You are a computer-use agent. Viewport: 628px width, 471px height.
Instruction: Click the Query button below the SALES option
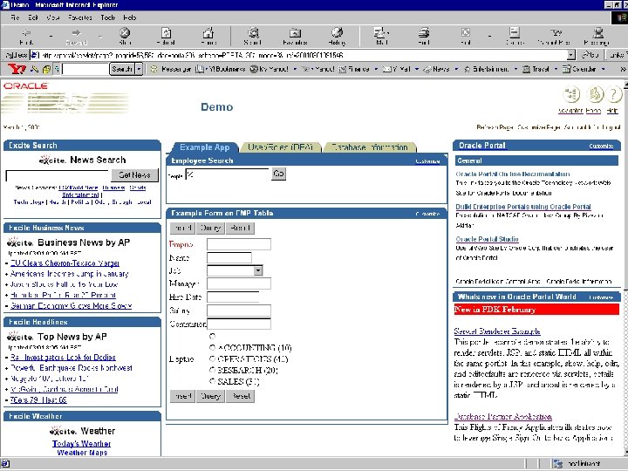click(210, 396)
